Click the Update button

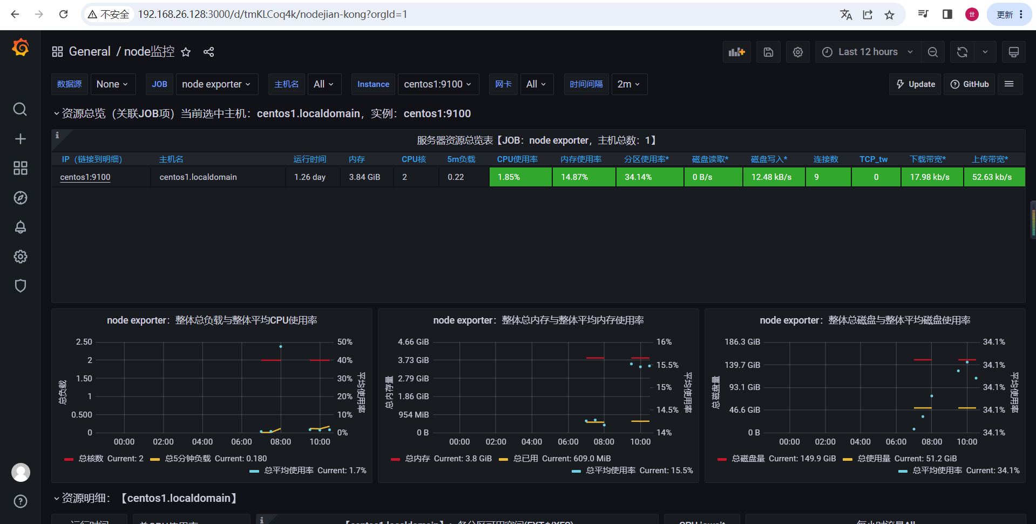[915, 84]
